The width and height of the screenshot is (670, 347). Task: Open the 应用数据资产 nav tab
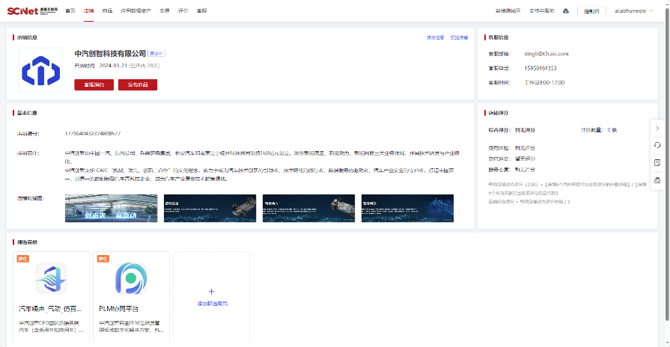click(136, 11)
